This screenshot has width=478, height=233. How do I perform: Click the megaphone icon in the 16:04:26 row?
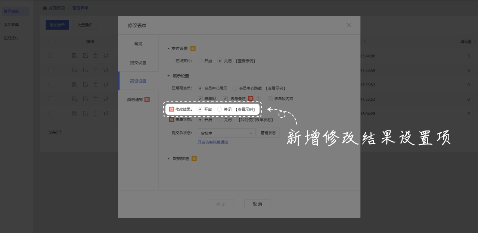(106, 113)
